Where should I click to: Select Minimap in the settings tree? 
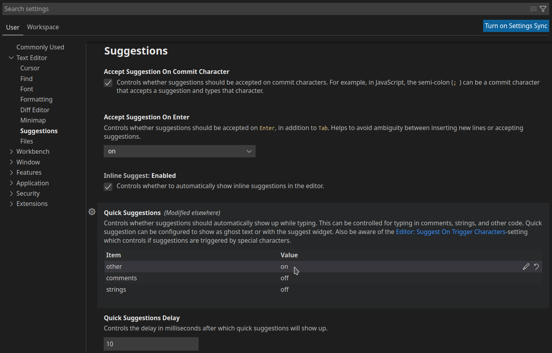(x=33, y=120)
